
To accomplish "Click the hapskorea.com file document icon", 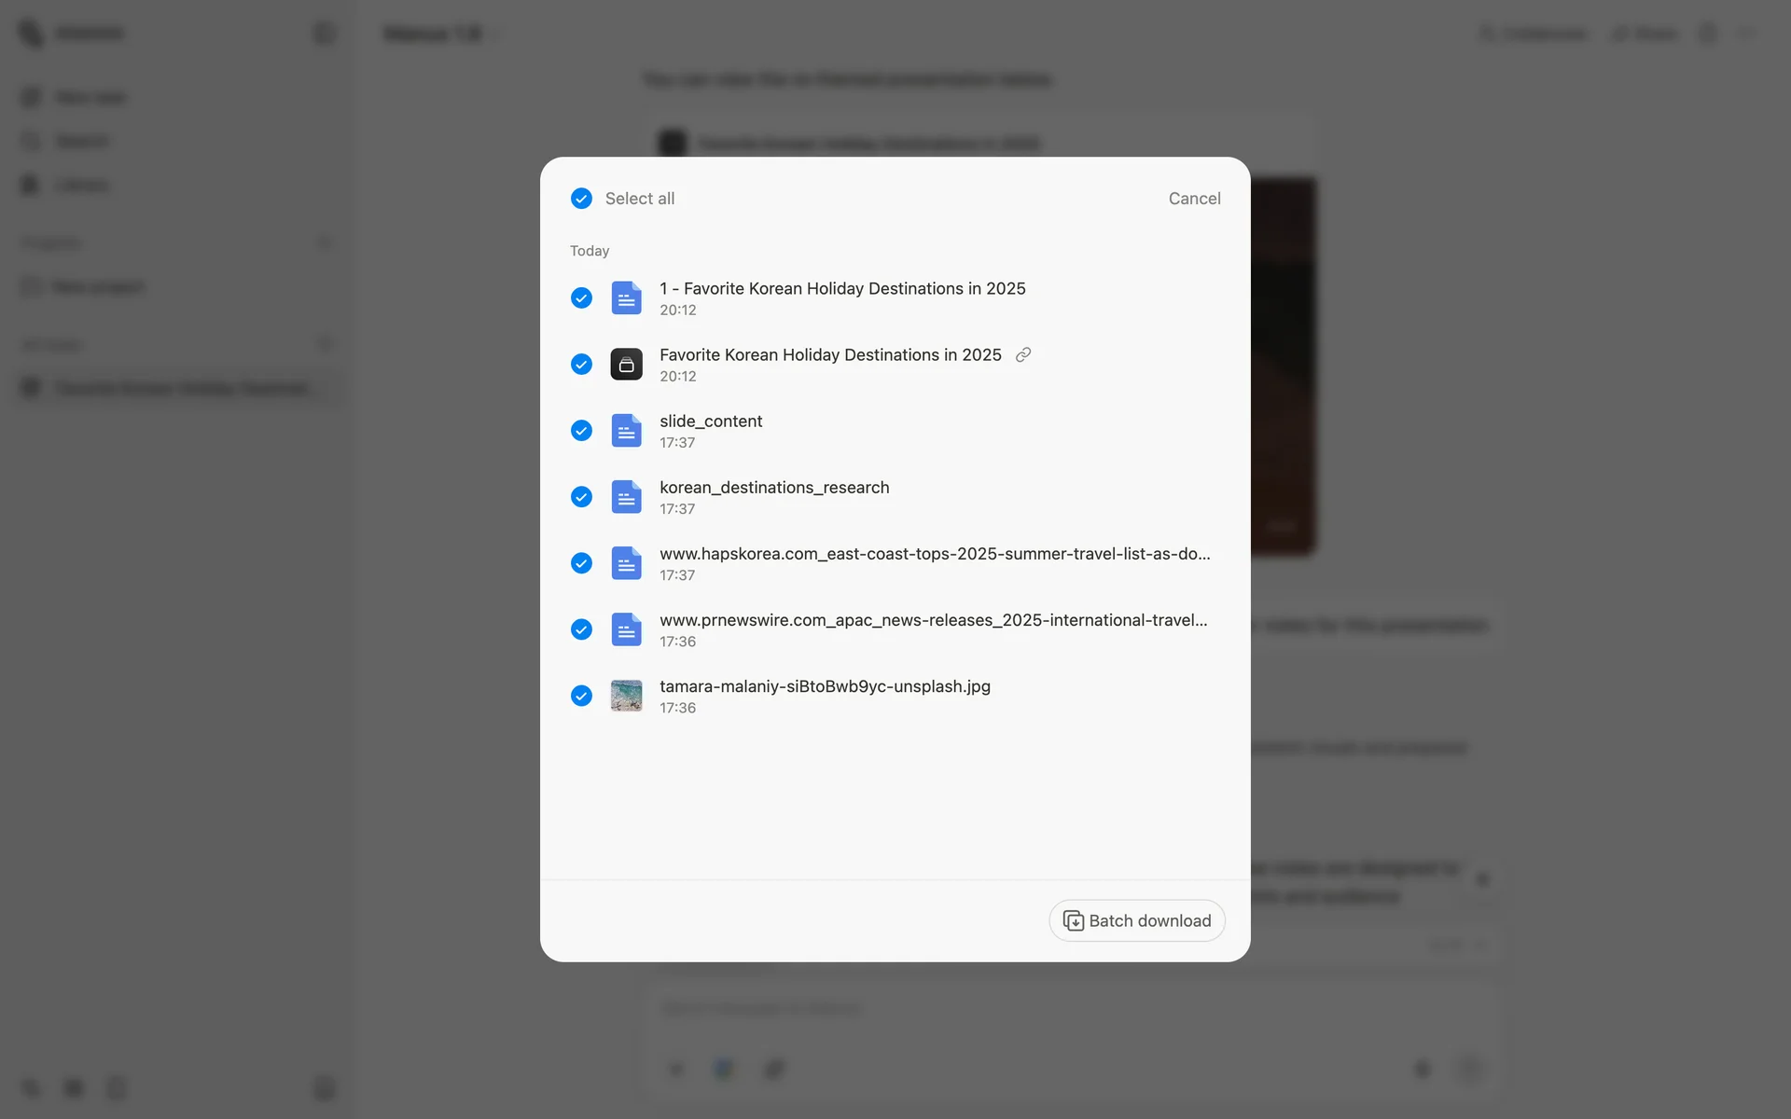I will [626, 563].
